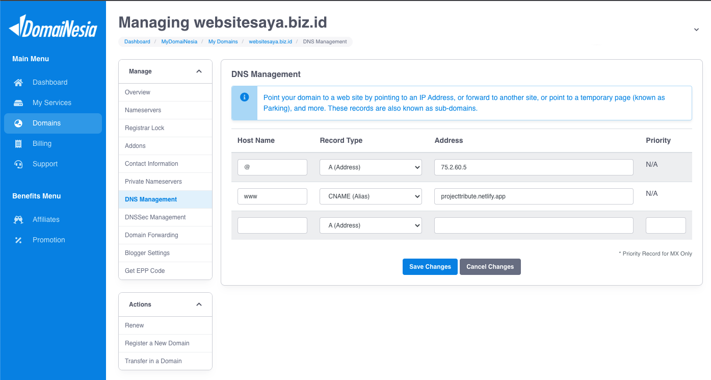Open the Record Type dropdown for the @ host
This screenshot has width=711, height=380.
coord(371,167)
